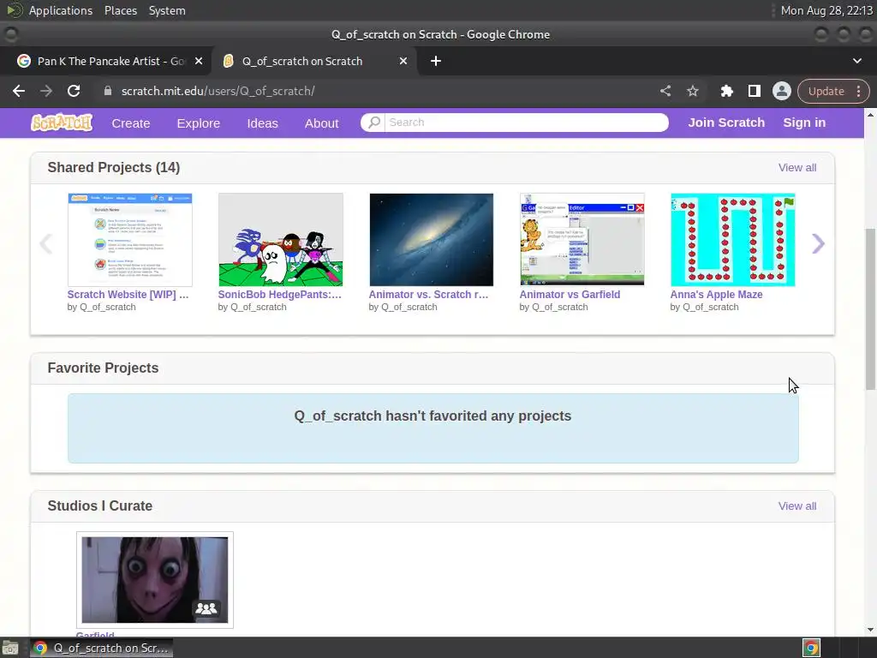
Task: Select the Q_of_scratch on Scratch tab
Action: (x=313, y=61)
